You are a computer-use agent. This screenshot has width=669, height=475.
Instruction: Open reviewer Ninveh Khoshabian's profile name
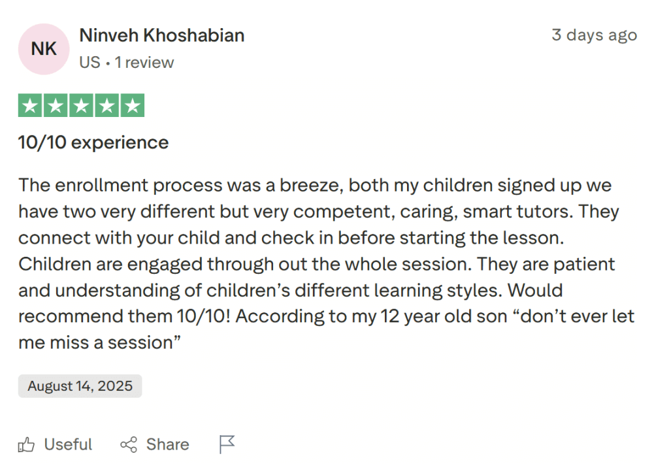pos(162,35)
